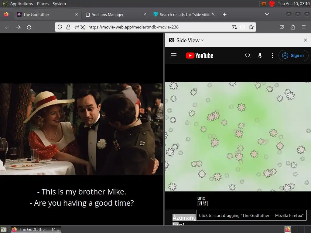Viewport: 311px width, 233px height.
Task: Open site permissions icon in address bar
Action: click(x=77, y=27)
